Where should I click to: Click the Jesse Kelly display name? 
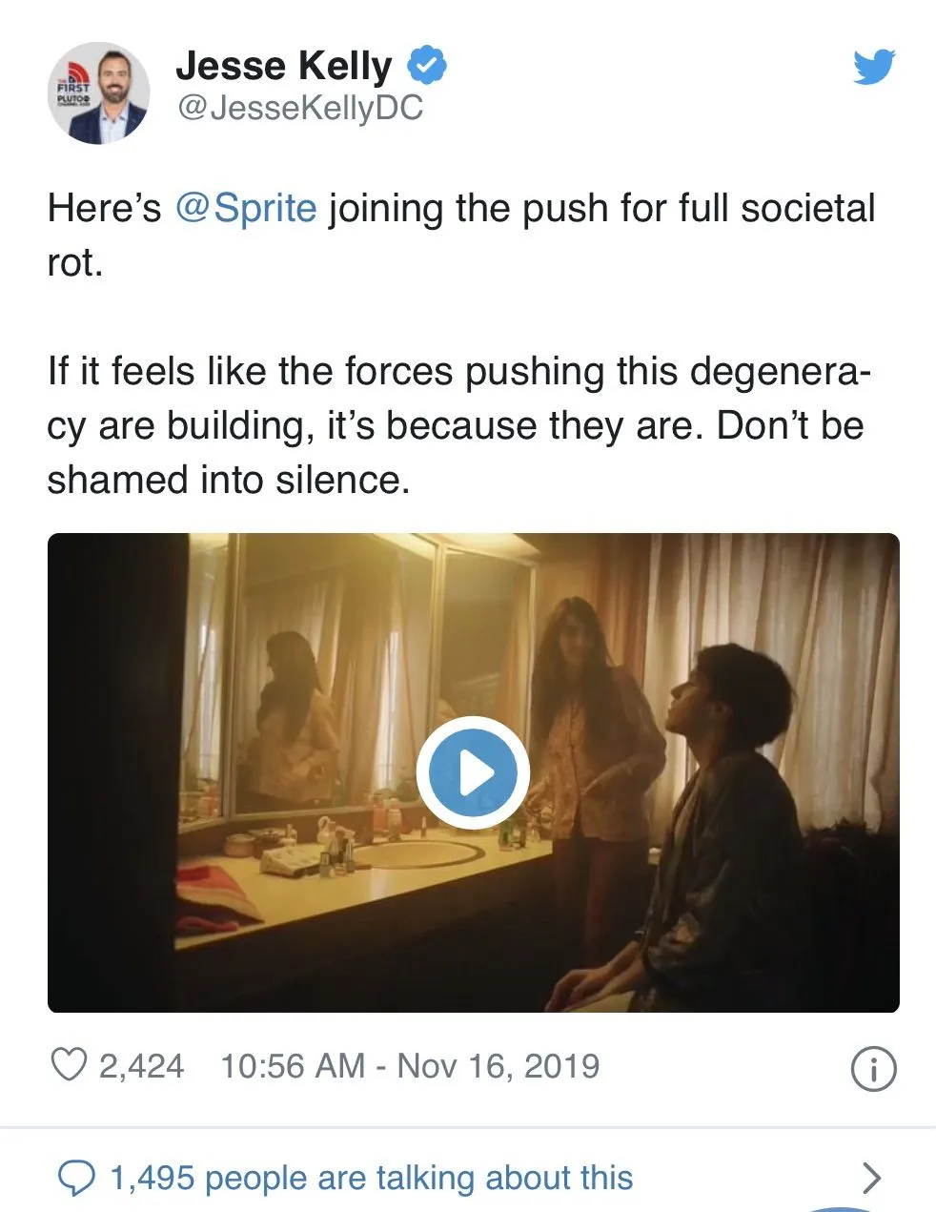coord(283,66)
